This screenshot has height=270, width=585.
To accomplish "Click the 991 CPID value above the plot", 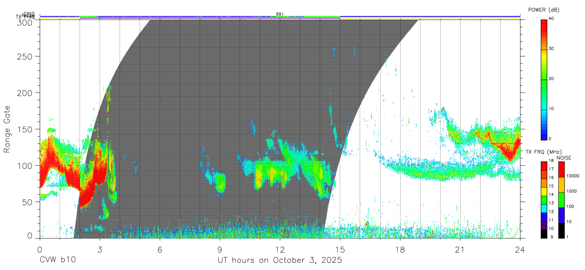I will tap(280, 14).
